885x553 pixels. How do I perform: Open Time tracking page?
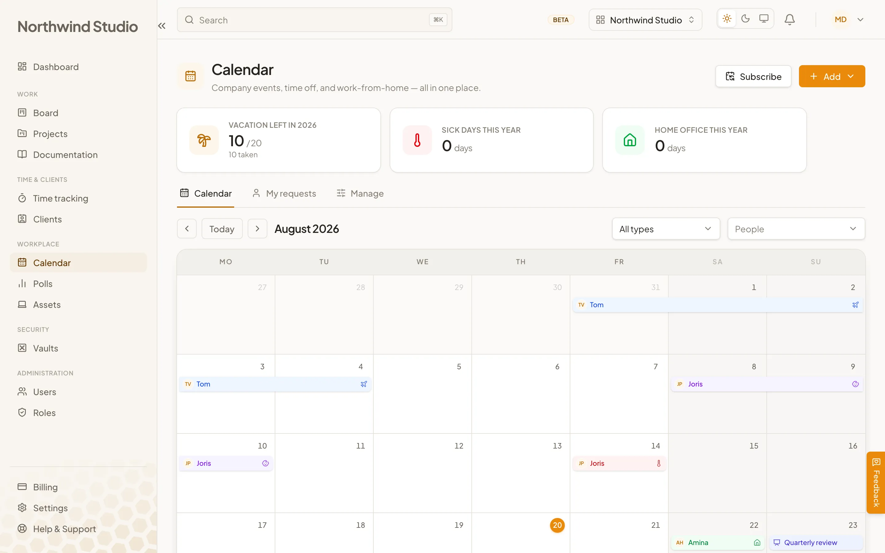(x=78, y=198)
